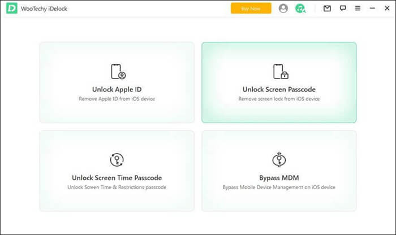The width and height of the screenshot is (396, 235).
Task: Click the Bypass MDM key icon
Action: (279, 160)
